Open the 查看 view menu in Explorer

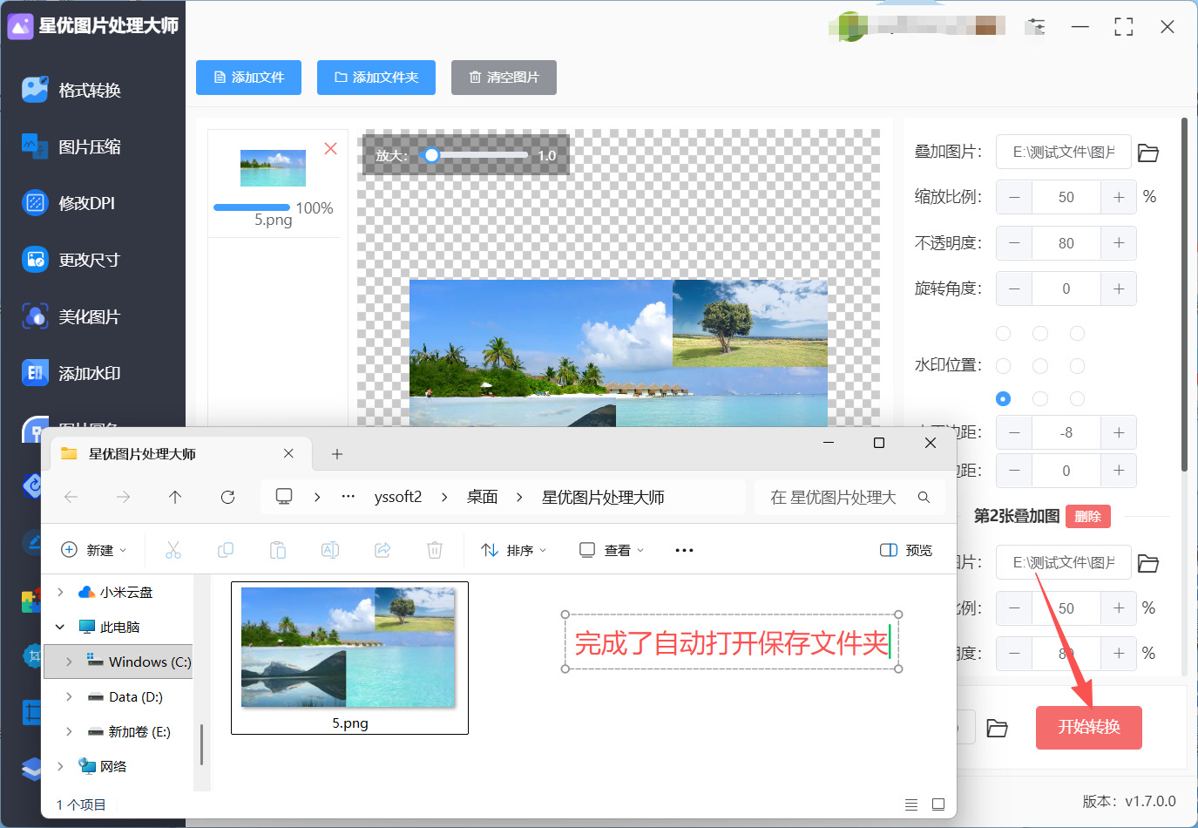pyautogui.click(x=612, y=550)
